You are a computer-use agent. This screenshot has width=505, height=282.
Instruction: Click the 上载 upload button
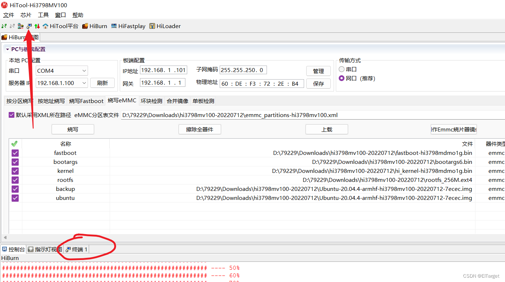click(x=327, y=129)
